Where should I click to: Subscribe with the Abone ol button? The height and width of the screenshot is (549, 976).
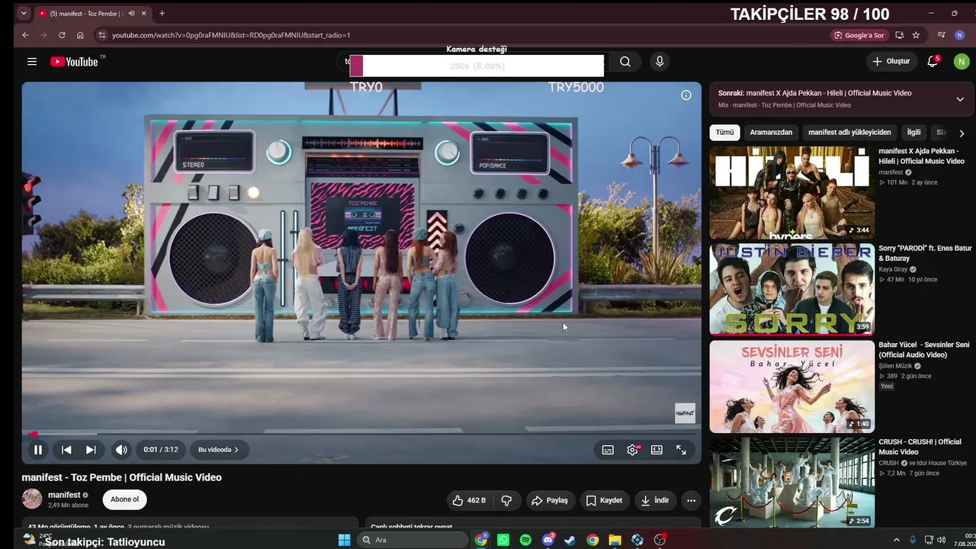click(125, 499)
